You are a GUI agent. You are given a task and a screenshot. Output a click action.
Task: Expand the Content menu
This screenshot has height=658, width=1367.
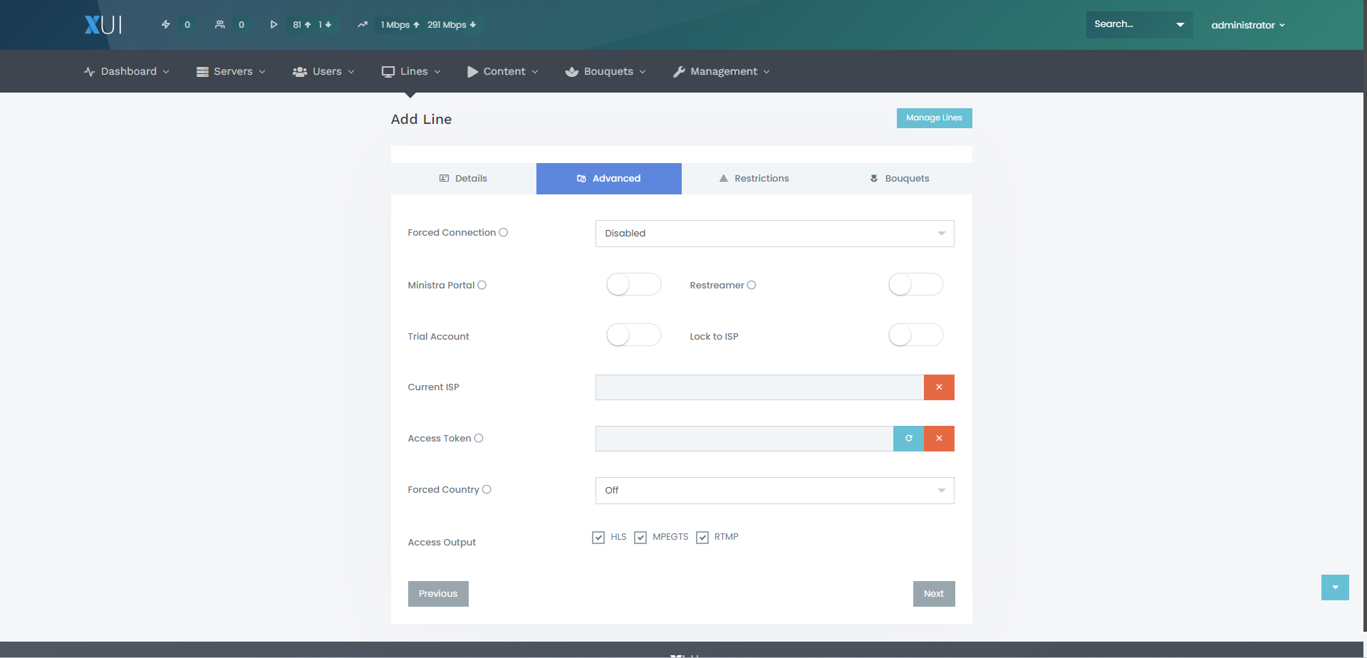click(x=503, y=71)
